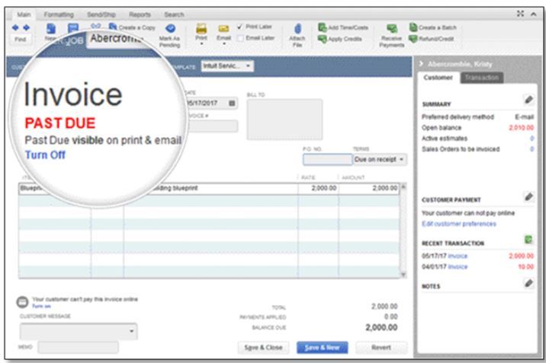Toggle the Print Later checkbox
The image size is (546, 363).
click(240, 27)
